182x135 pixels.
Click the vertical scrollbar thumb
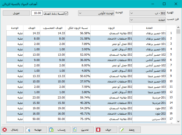click(178, 32)
